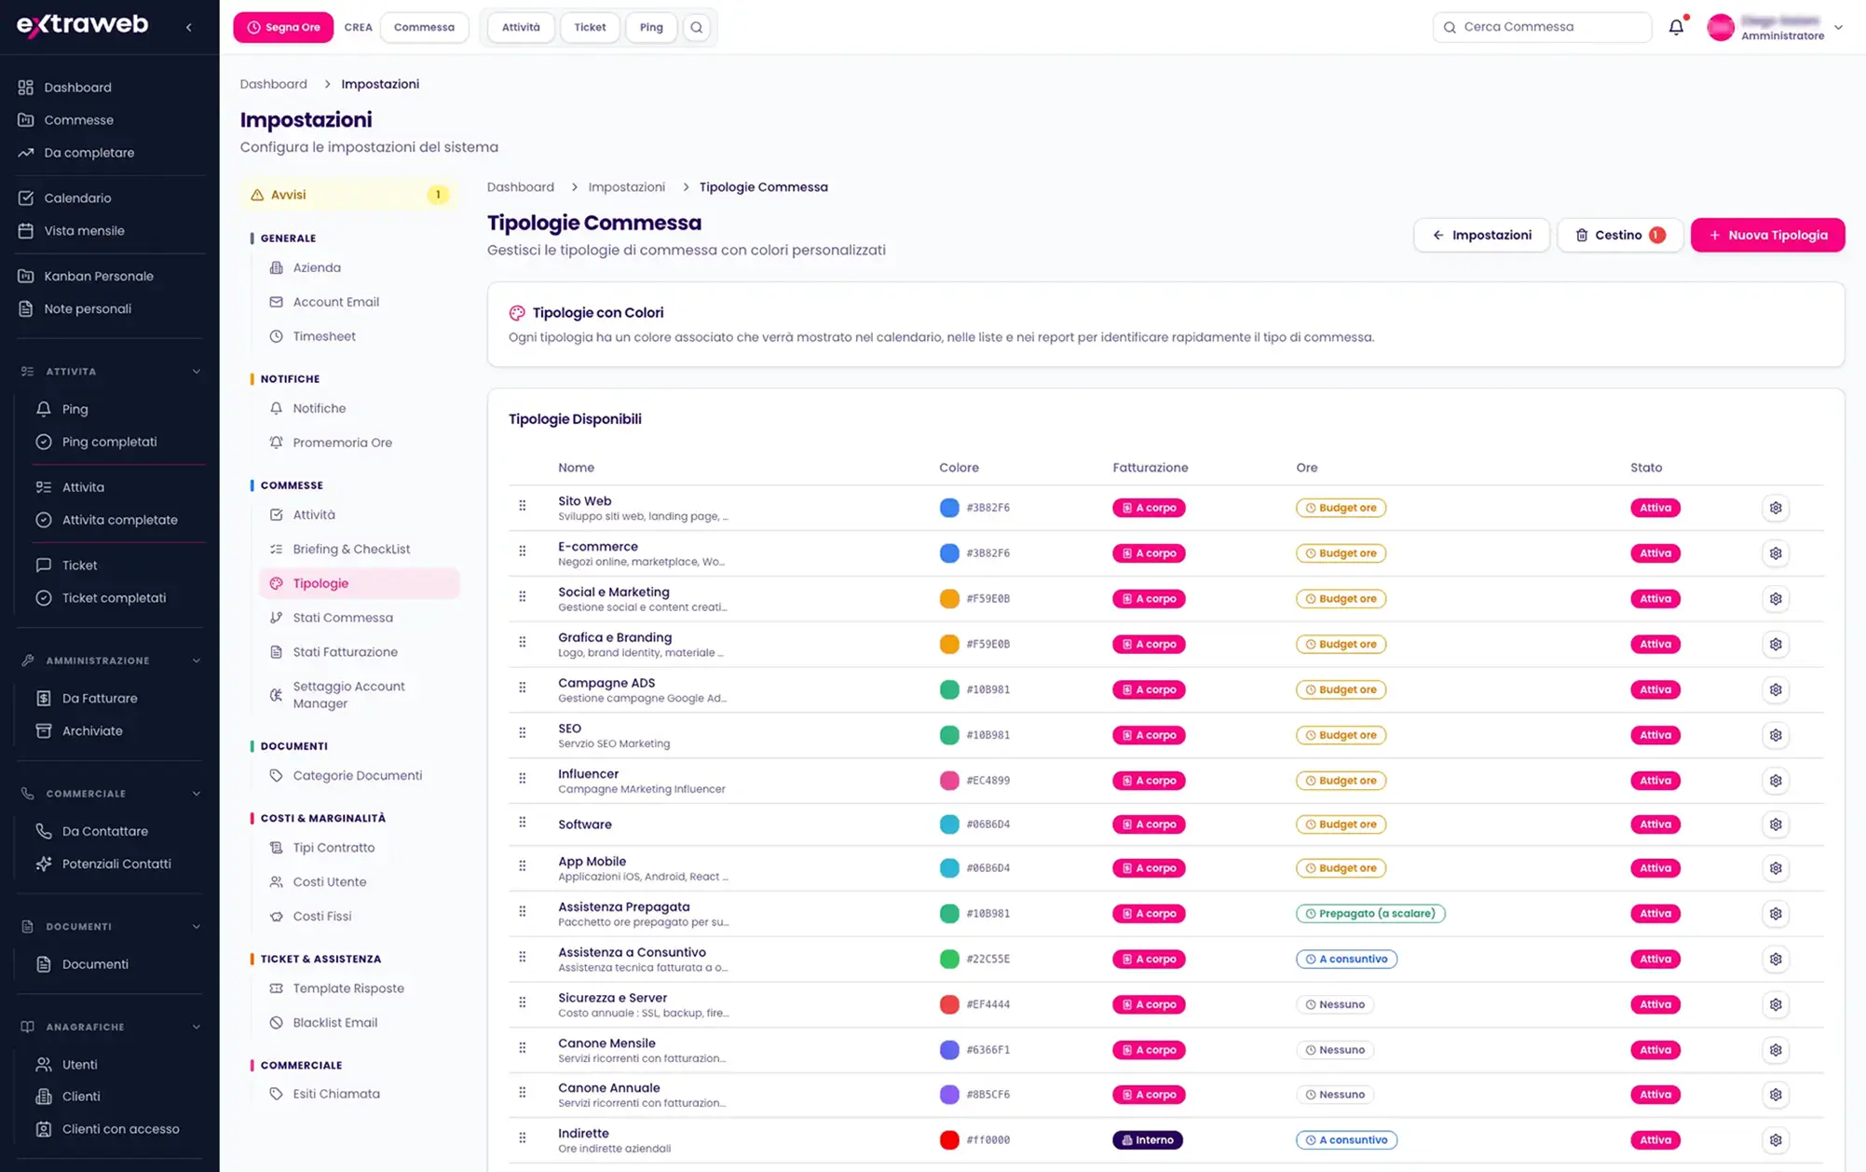Collapse the AMMINISTRAZIONE sidebar section
Image resolution: width=1866 pixels, height=1172 pixels.
tap(196, 661)
